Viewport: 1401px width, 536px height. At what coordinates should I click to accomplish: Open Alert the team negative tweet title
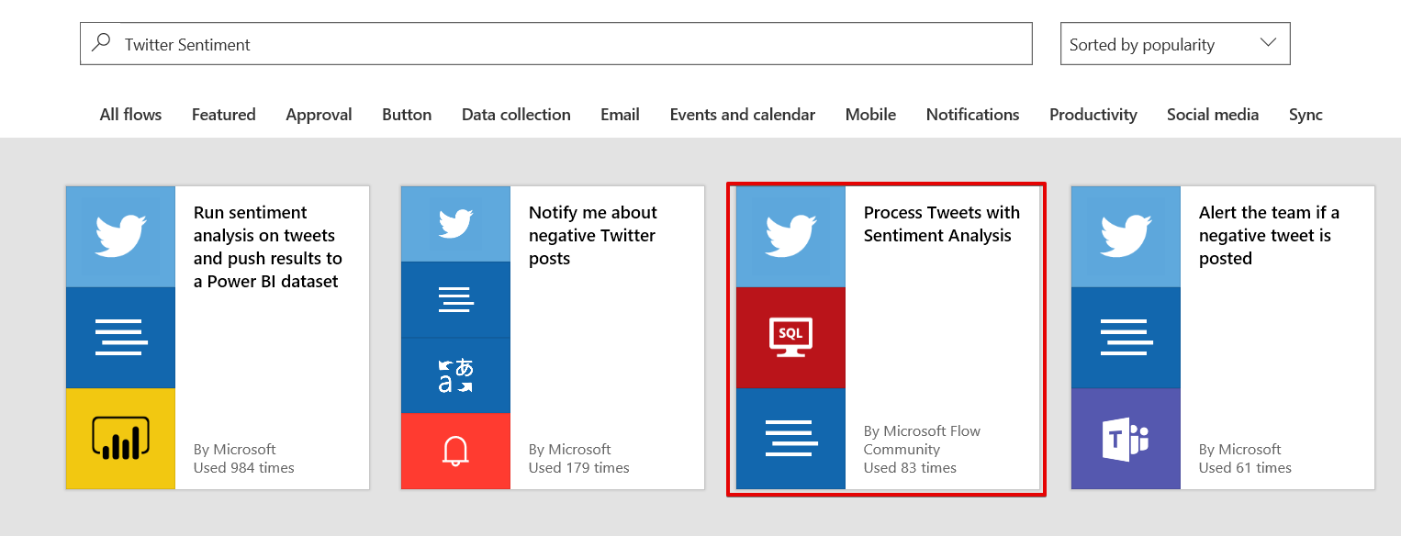pos(1268,235)
